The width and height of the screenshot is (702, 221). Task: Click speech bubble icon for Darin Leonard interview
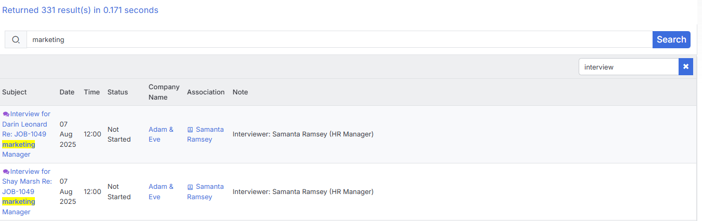click(x=6, y=114)
